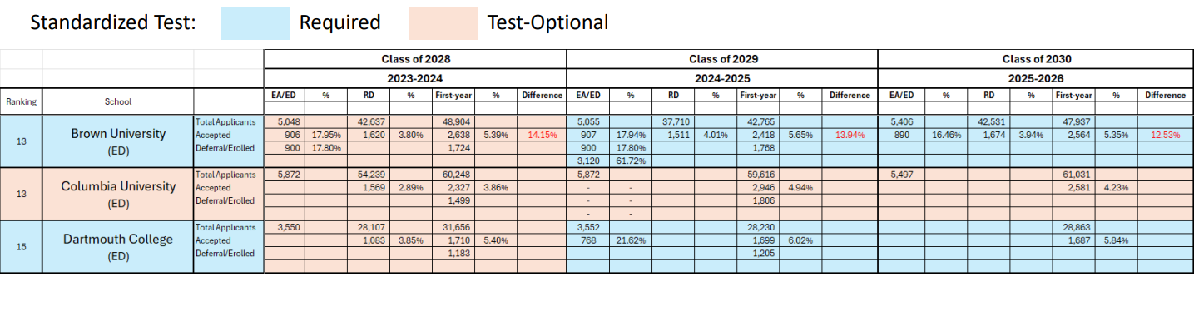Click the Class of 2028 header
The height and width of the screenshot is (331, 1194).
click(415, 59)
